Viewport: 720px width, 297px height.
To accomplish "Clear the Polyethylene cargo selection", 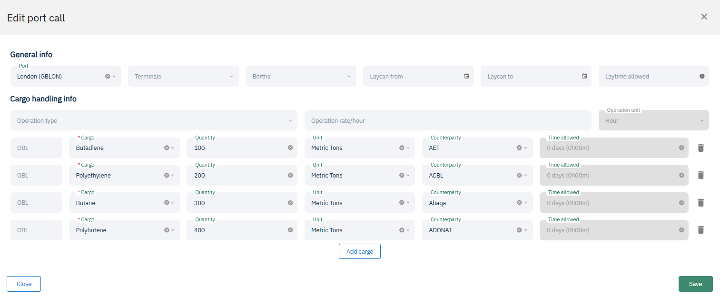I will tap(167, 175).
